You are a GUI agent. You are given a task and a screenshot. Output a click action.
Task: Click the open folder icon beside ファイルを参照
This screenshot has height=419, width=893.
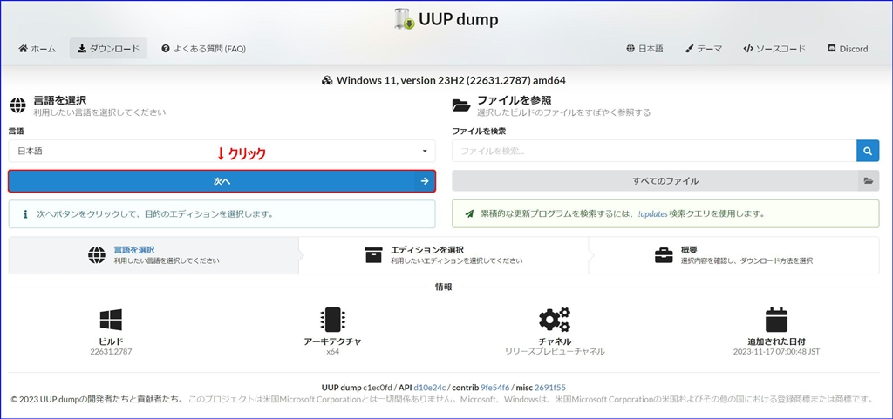[x=460, y=105]
